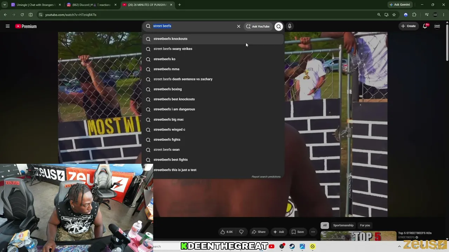
Task: Select the 'Sportsmanship' filter chip
Action: pyautogui.click(x=343, y=225)
